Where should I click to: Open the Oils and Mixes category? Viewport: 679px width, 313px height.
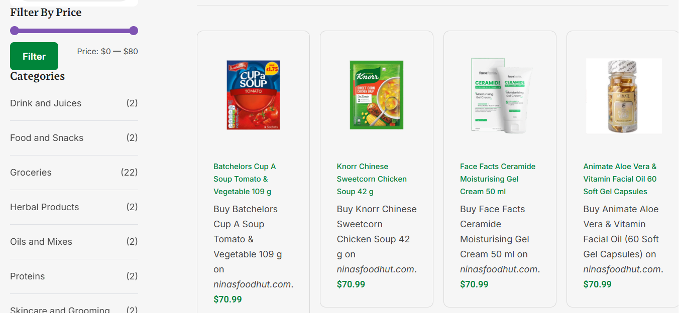coord(41,242)
